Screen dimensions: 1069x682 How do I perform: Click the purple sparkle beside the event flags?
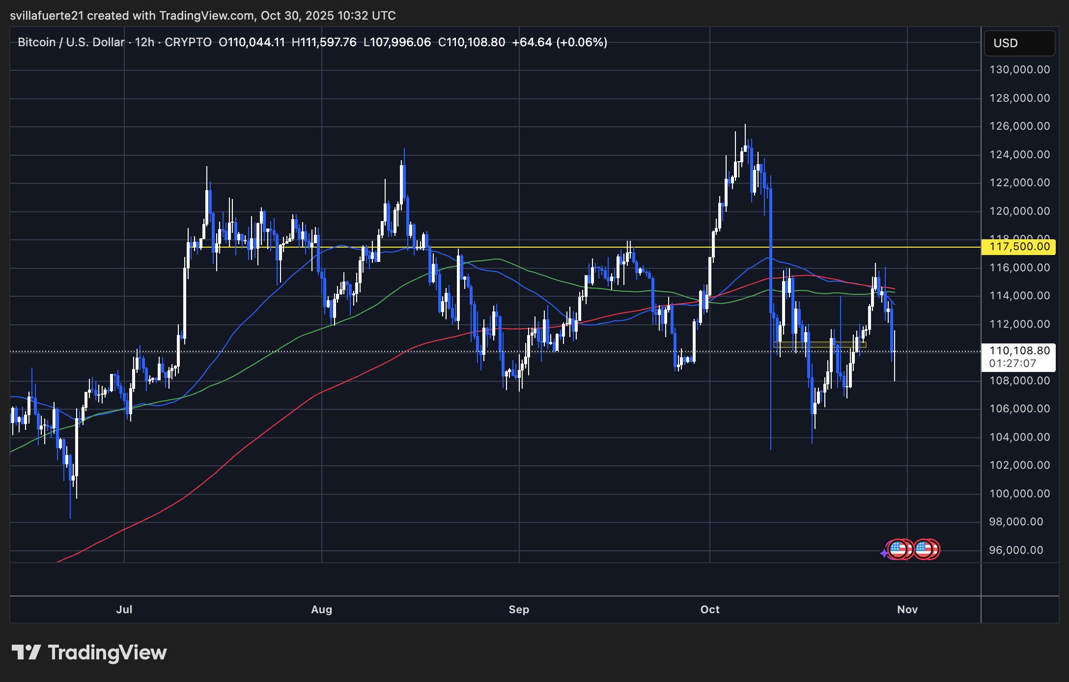pyautogui.click(x=884, y=554)
